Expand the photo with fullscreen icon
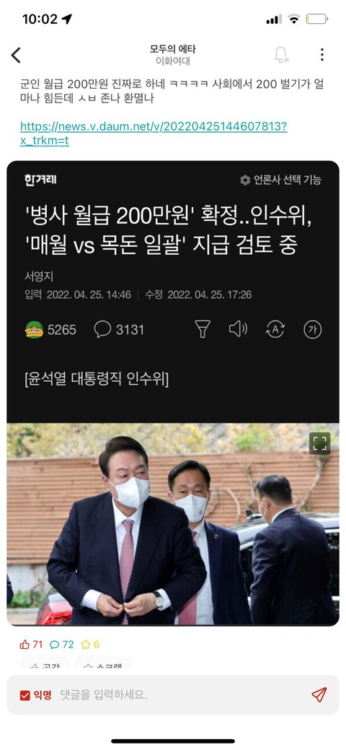The image size is (346, 750). point(320,443)
